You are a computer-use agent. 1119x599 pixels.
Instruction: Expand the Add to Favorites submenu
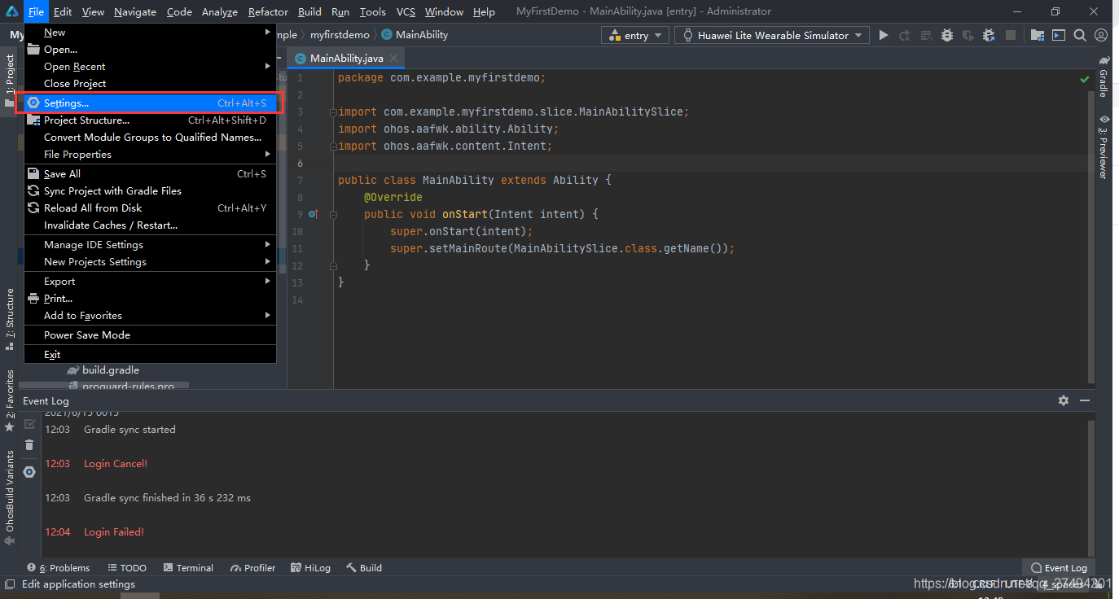150,316
